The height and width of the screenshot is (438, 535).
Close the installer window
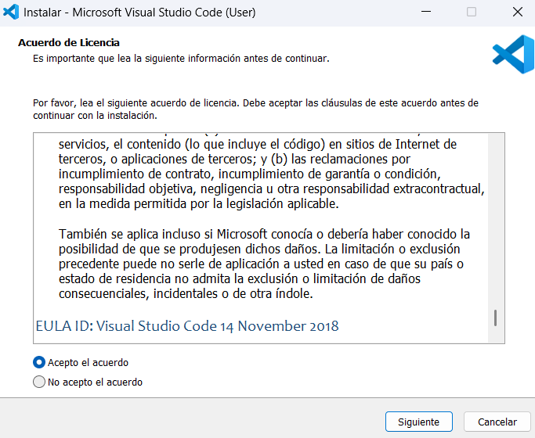point(516,13)
